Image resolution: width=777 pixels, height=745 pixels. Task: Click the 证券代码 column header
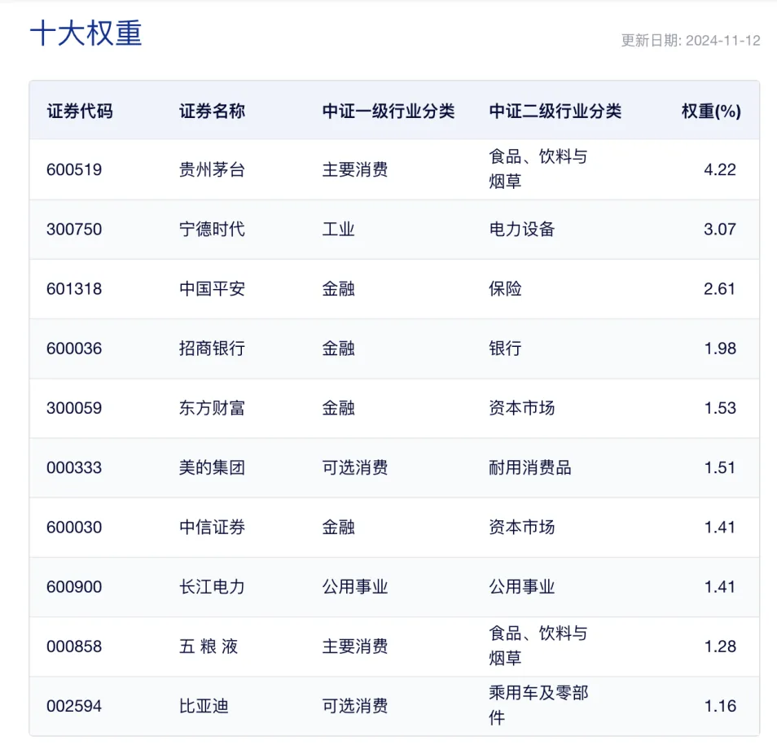point(80,111)
